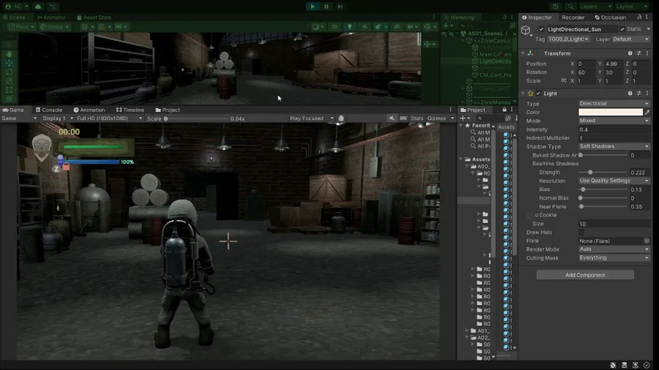Click the Transform component icon
This screenshot has height=370, width=659.
coord(531,53)
